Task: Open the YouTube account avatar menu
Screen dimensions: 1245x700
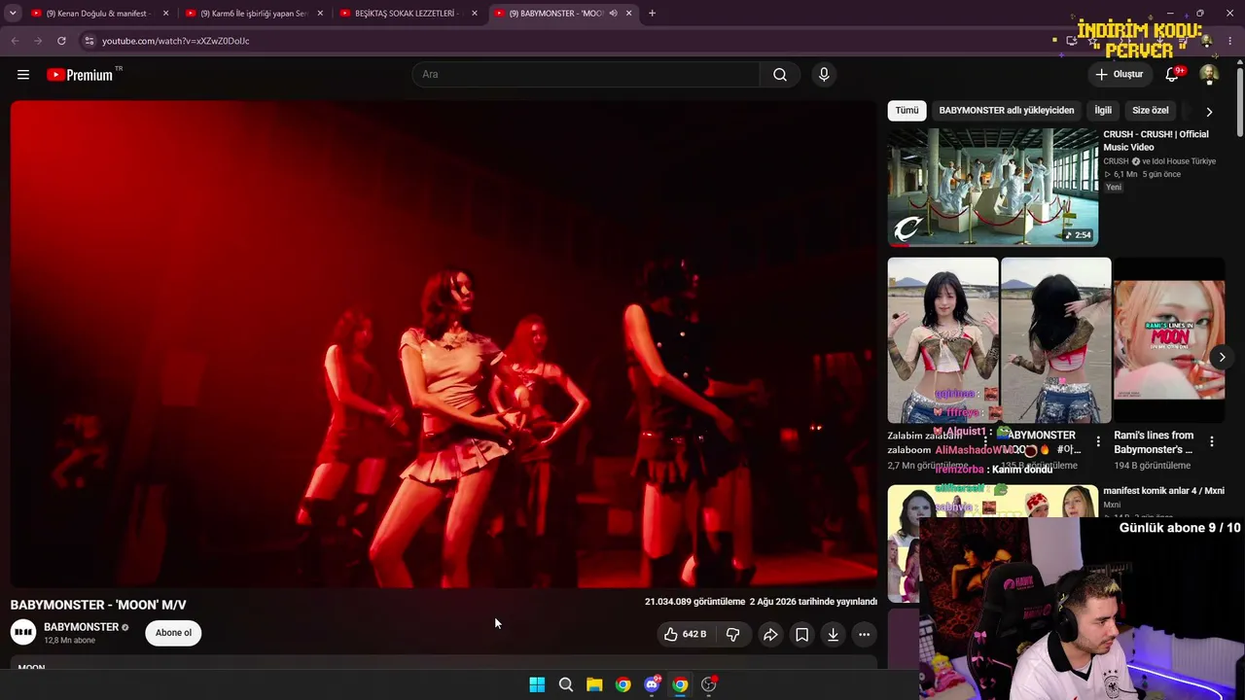Action: pos(1209,75)
